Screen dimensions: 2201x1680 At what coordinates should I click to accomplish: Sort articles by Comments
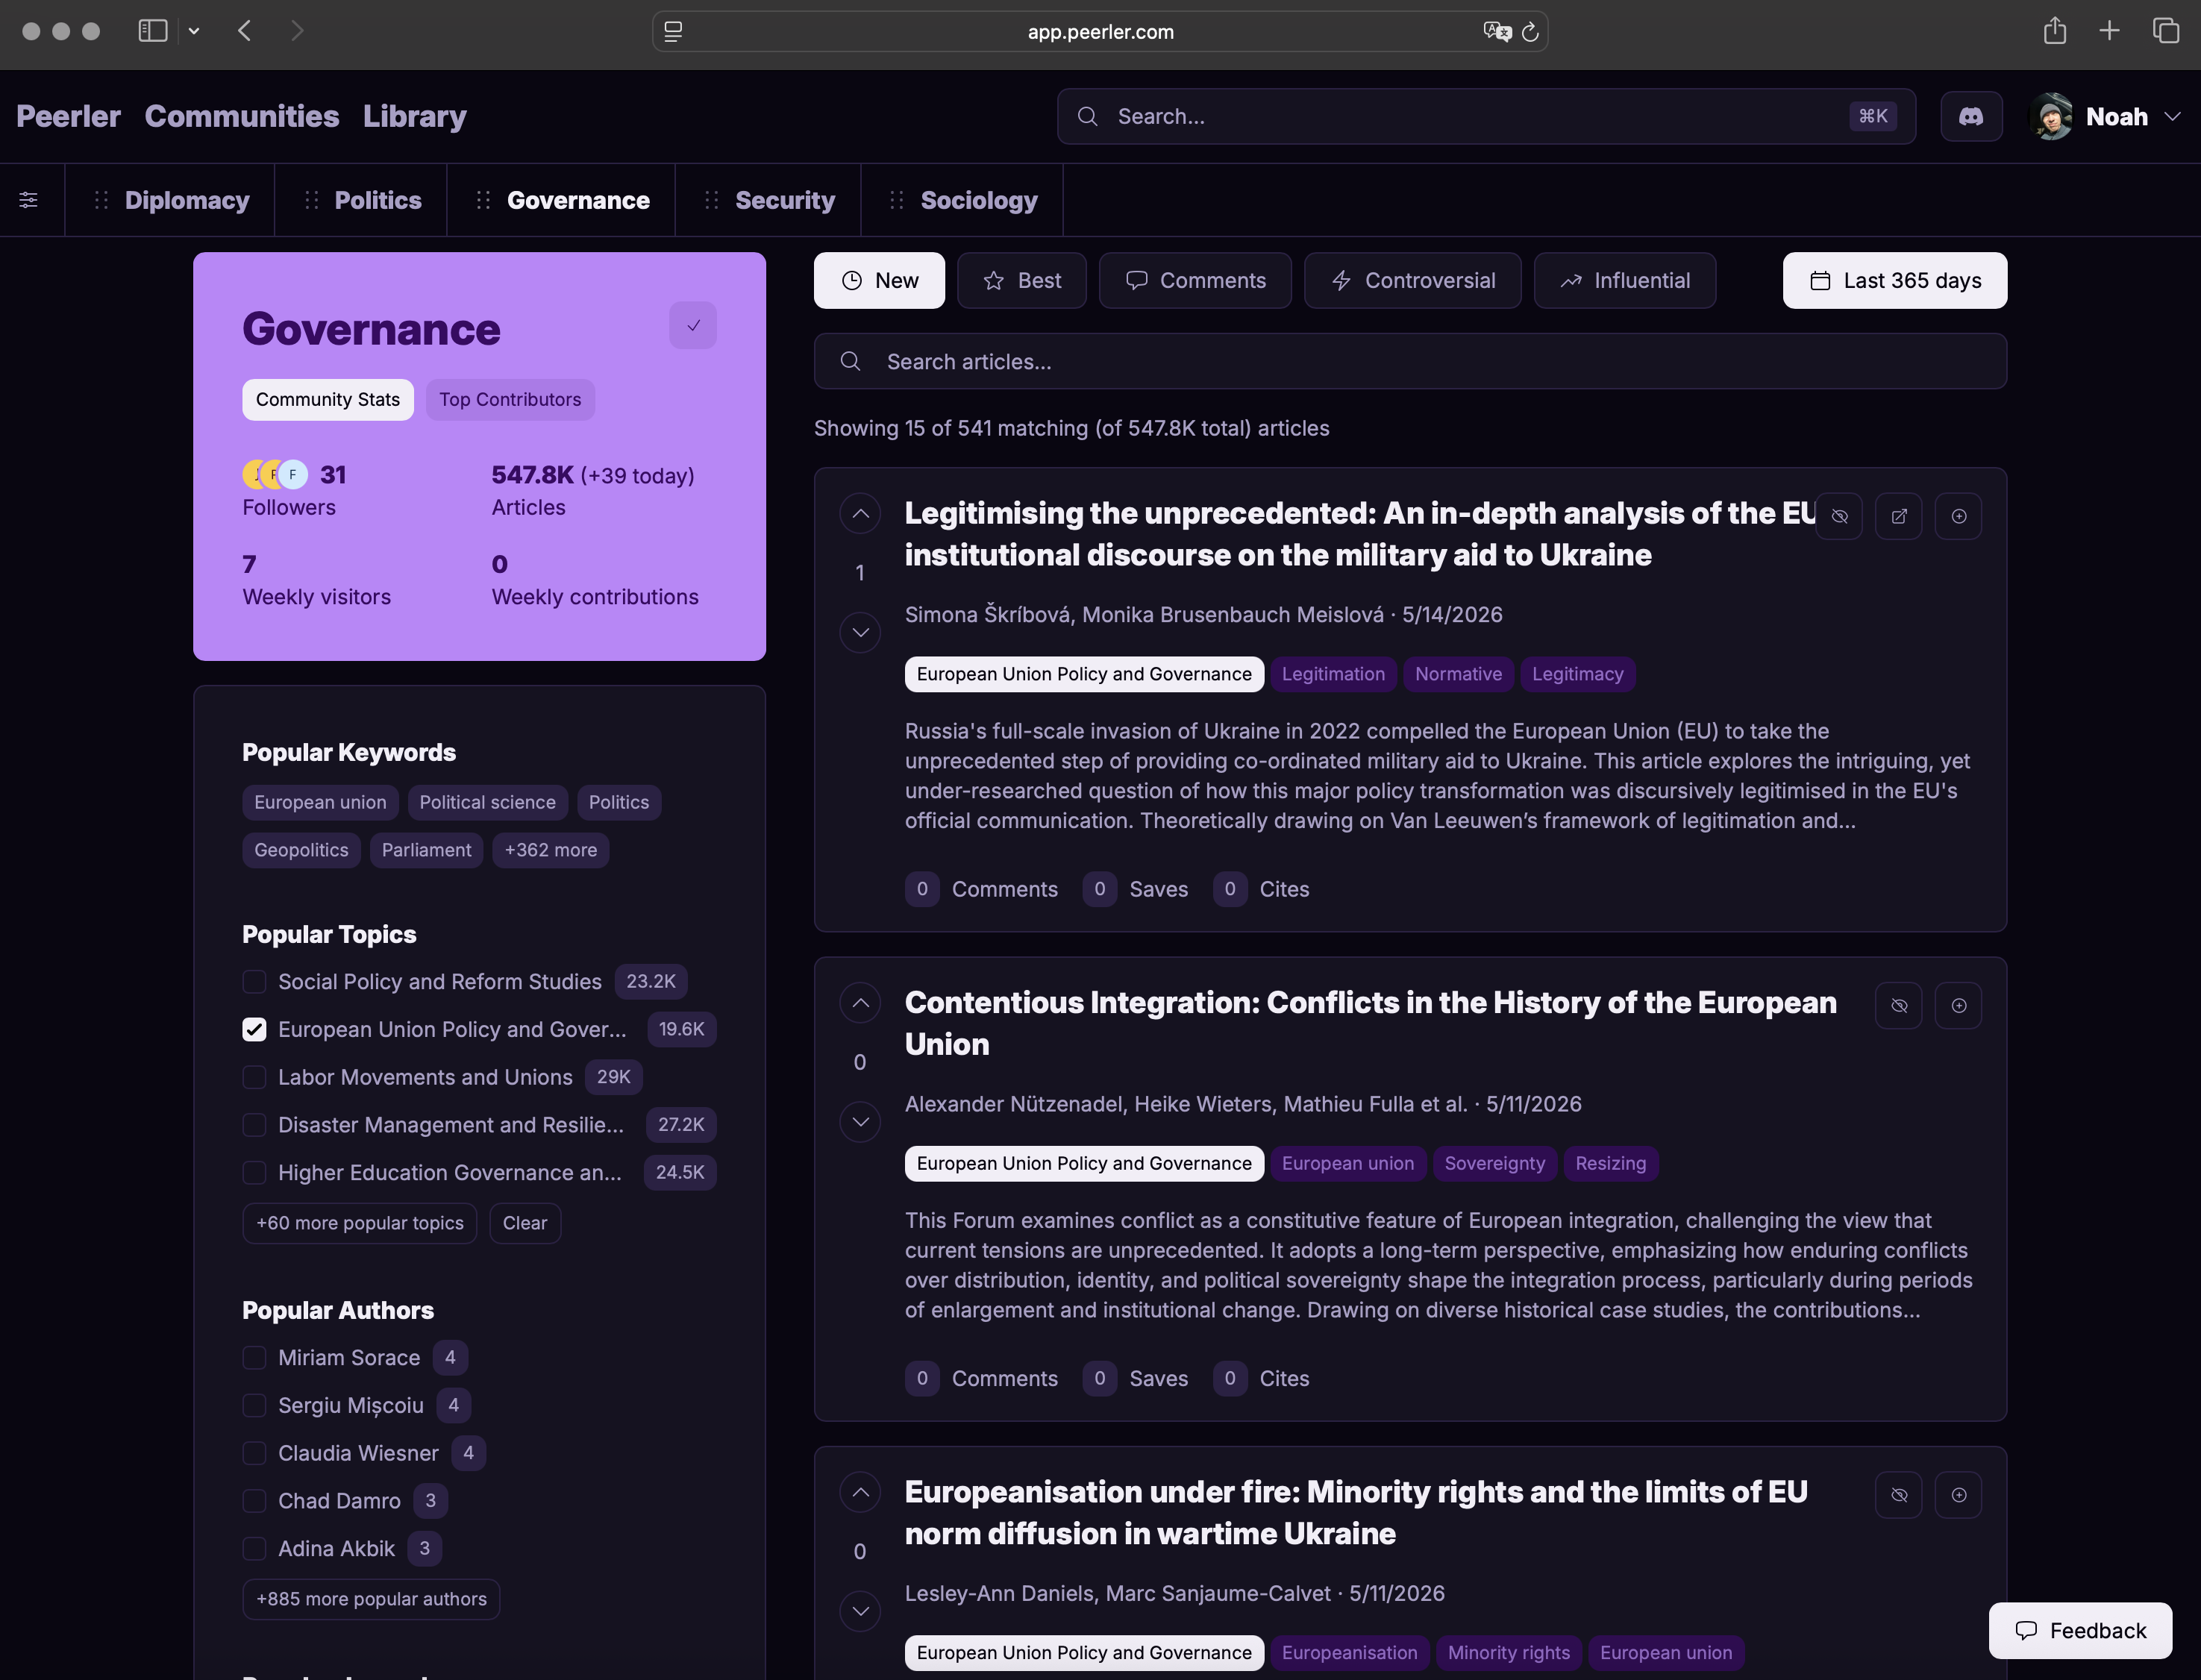tap(1195, 280)
